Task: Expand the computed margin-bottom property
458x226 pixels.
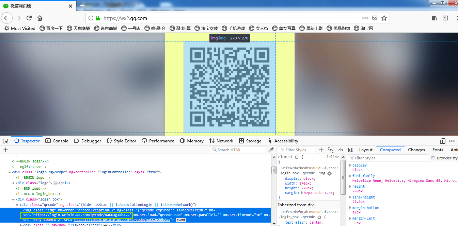Action: click(x=350, y=208)
